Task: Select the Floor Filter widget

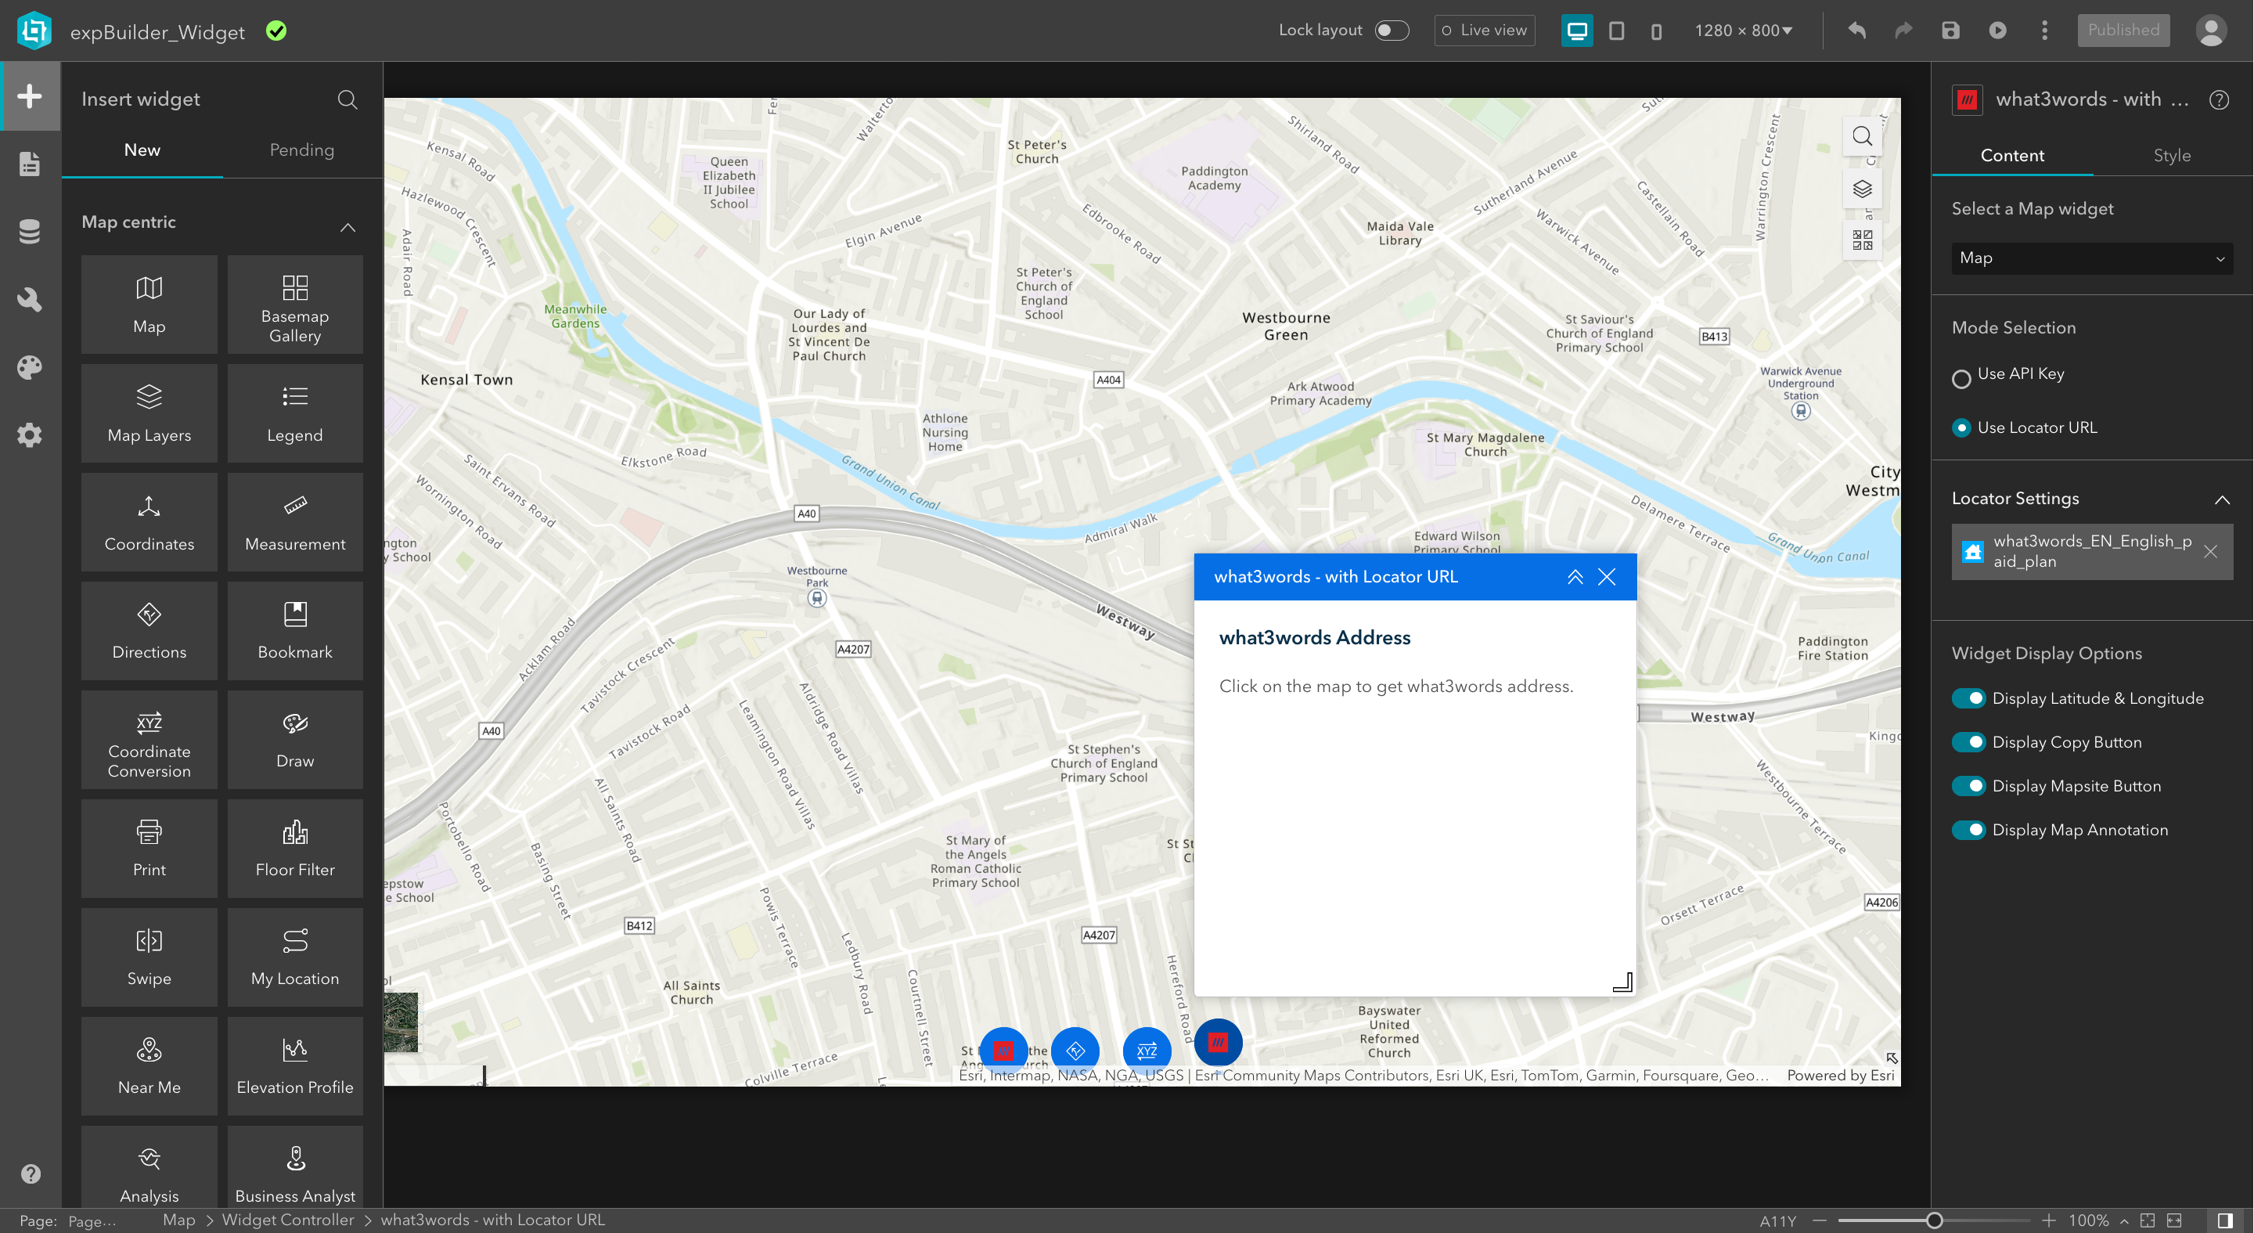Action: 295,848
